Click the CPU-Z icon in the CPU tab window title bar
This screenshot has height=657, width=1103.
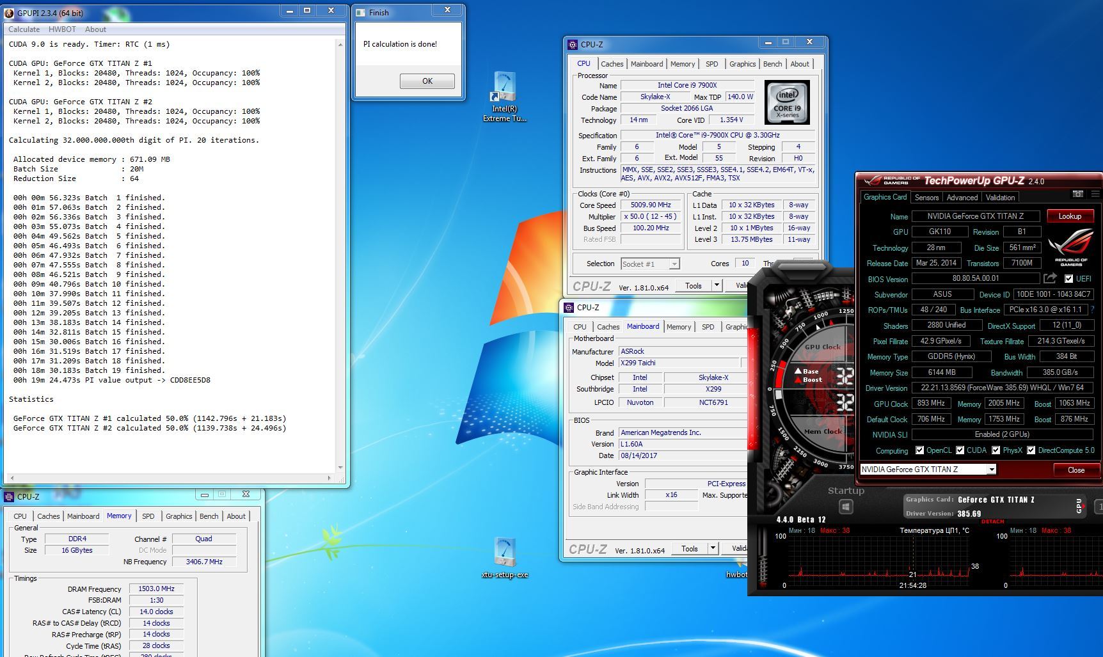coord(573,44)
